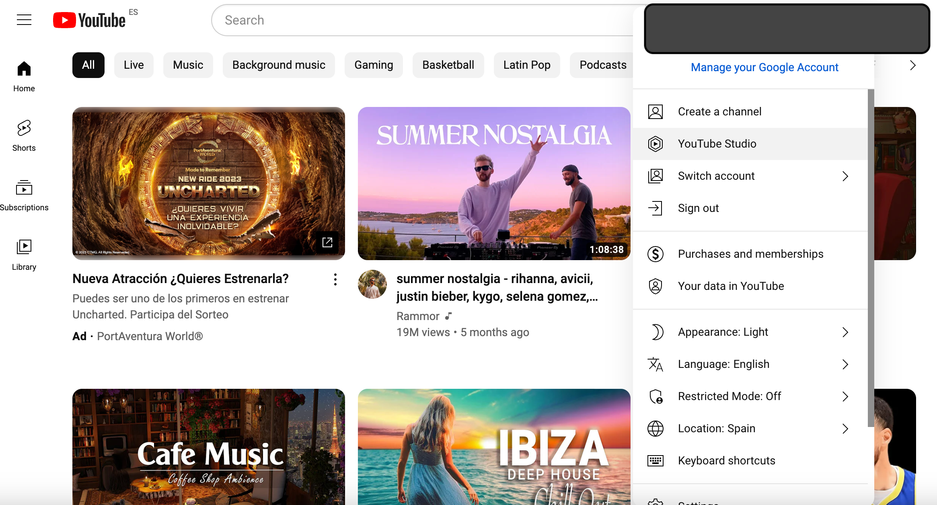Select the Gaming filter chip
This screenshot has width=937, height=505.
click(x=374, y=65)
